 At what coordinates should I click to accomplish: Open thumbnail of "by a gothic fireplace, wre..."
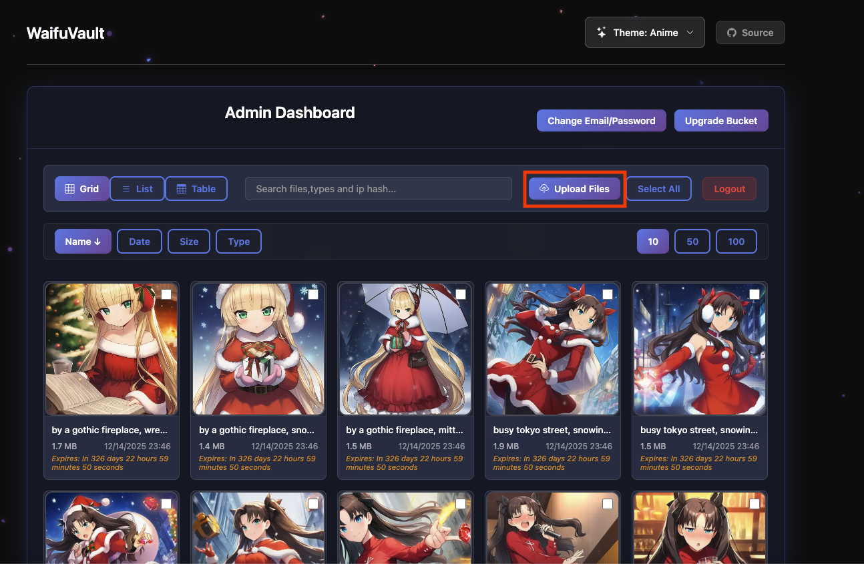click(112, 349)
